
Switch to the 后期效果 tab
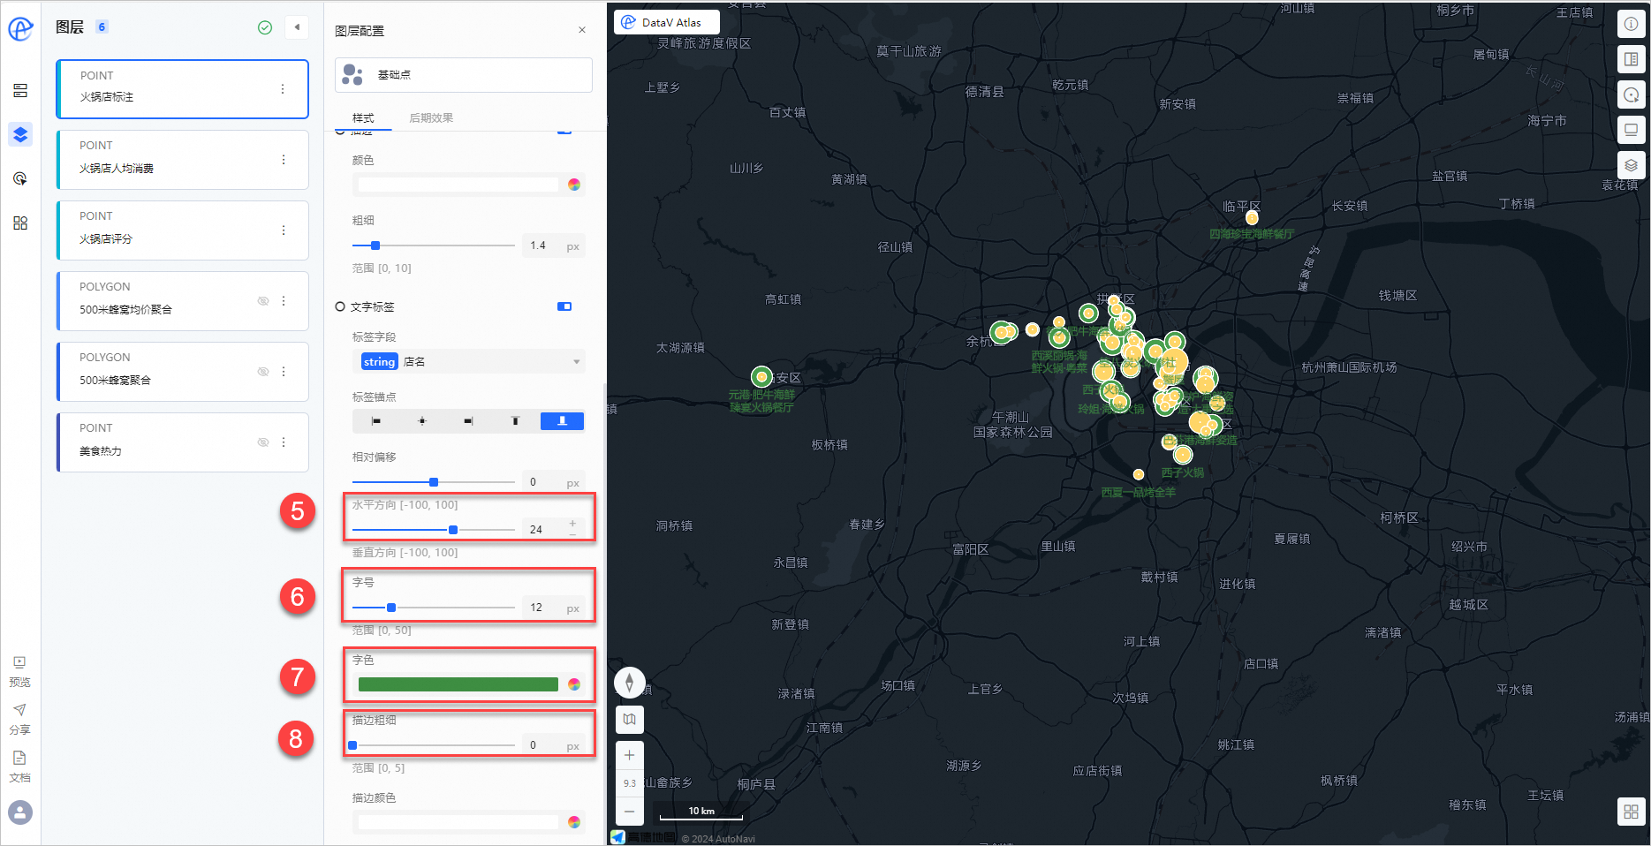pyautogui.click(x=431, y=118)
